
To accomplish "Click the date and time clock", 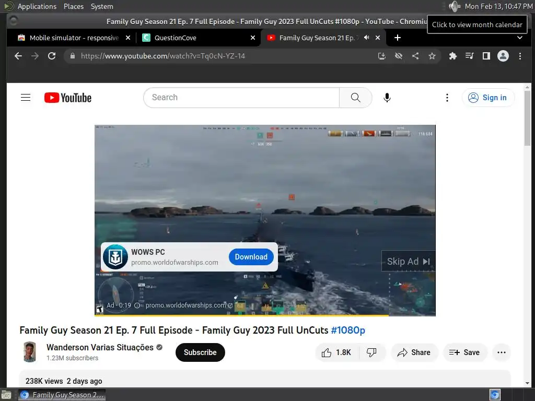I will [x=498, y=6].
